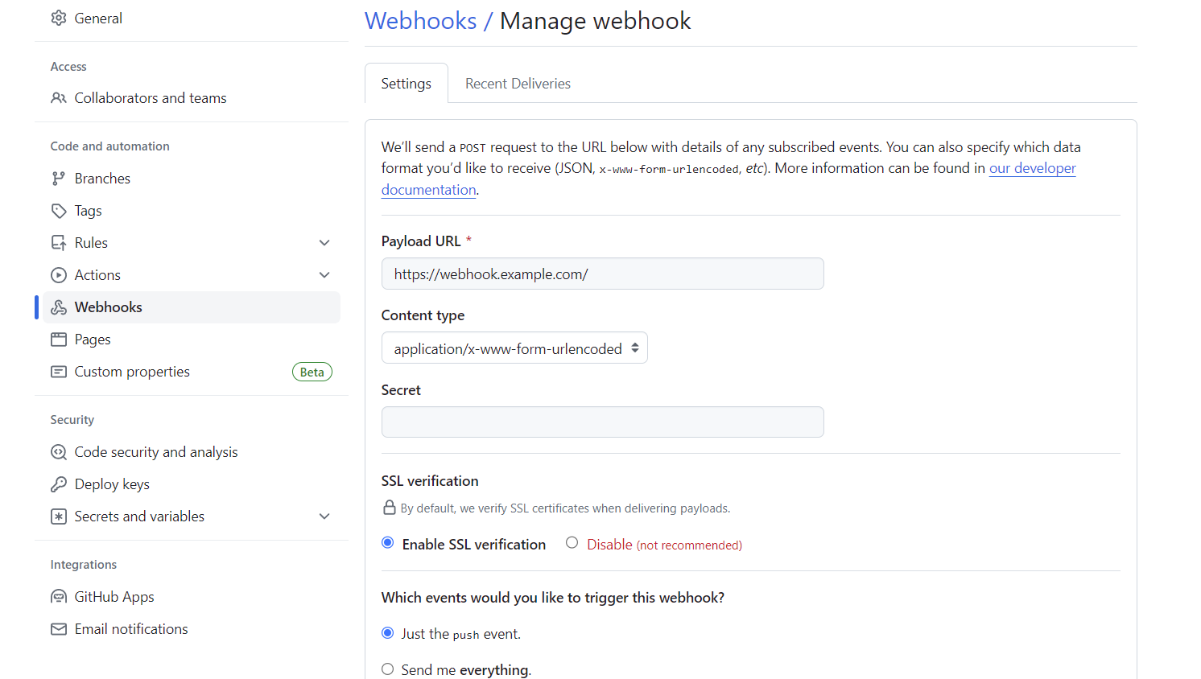Click the Code security and analysis icon
This screenshot has width=1201, height=679.
59,452
